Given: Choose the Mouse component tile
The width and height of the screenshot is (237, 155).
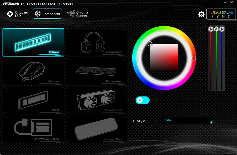Looking at the screenshot, I should click(33, 71).
